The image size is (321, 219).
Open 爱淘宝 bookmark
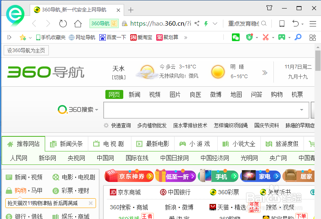[x=141, y=37]
